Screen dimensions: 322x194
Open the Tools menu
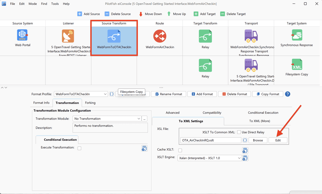pos(55,4)
